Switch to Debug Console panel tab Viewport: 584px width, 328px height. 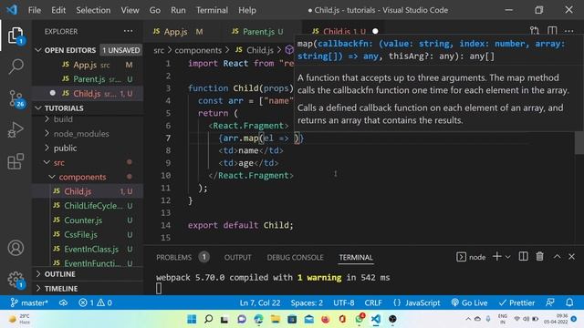click(295, 257)
